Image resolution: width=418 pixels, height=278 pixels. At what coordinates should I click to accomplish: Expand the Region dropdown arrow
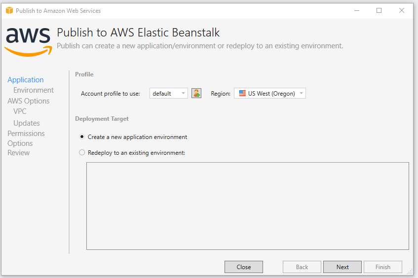click(x=301, y=93)
